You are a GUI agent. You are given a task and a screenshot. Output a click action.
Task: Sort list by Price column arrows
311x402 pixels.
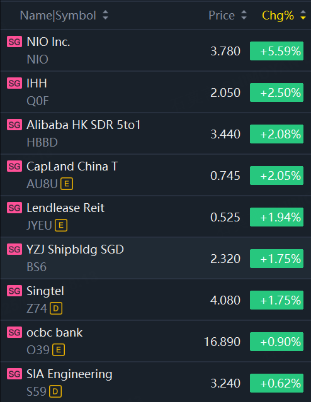[x=244, y=15]
